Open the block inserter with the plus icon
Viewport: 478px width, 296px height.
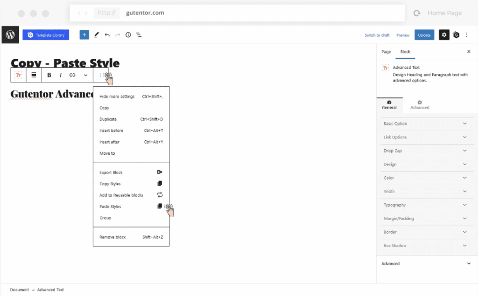pyautogui.click(x=84, y=34)
